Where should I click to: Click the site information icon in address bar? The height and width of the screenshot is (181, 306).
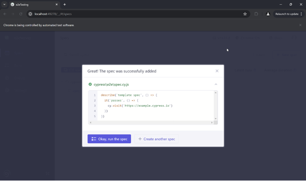30,14
